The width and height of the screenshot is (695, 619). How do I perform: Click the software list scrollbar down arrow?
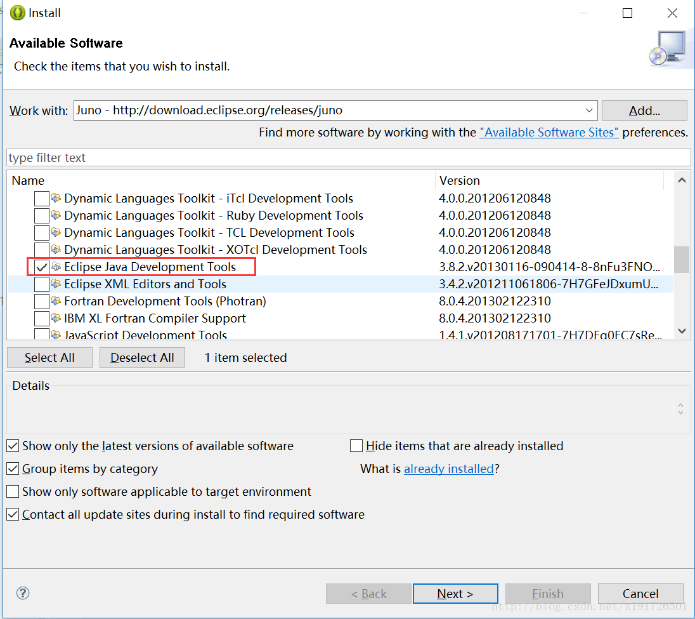(682, 331)
